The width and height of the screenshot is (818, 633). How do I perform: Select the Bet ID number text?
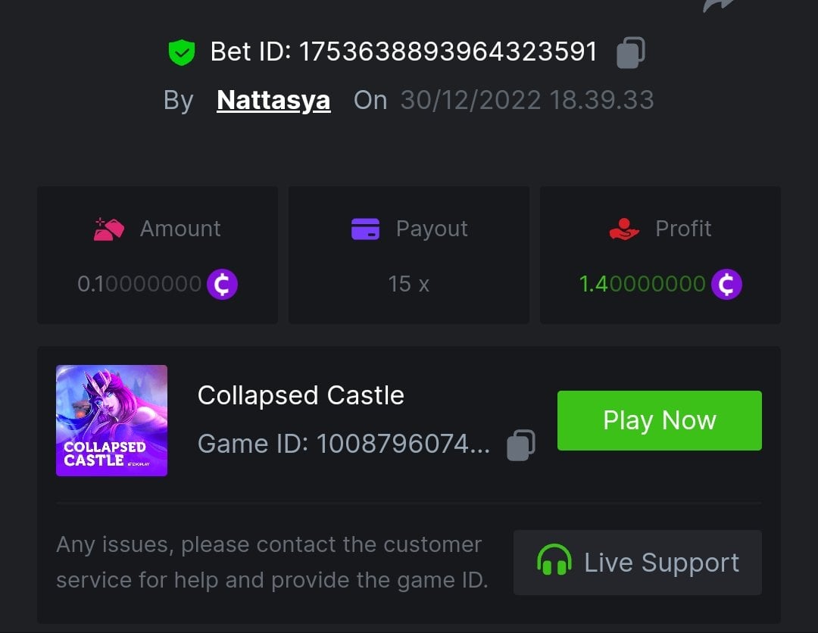pyautogui.click(x=448, y=52)
